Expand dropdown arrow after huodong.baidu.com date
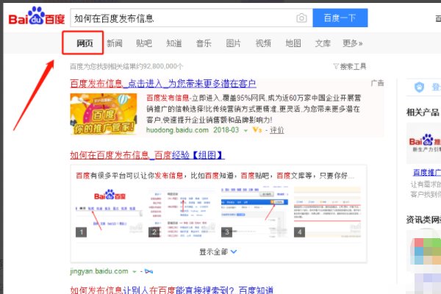441x294 pixels. coord(245,131)
